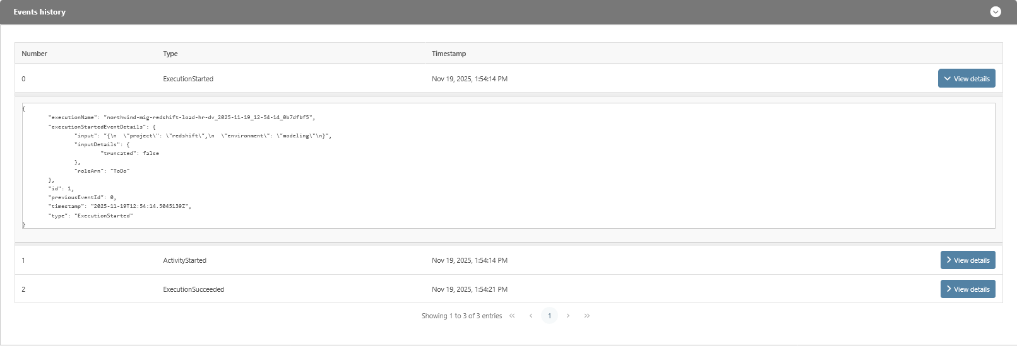
Task: Sort by the Timestamp column header
Action: click(449, 54)
